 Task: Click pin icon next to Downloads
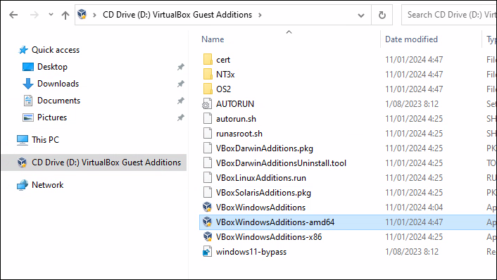pos(180,84)
